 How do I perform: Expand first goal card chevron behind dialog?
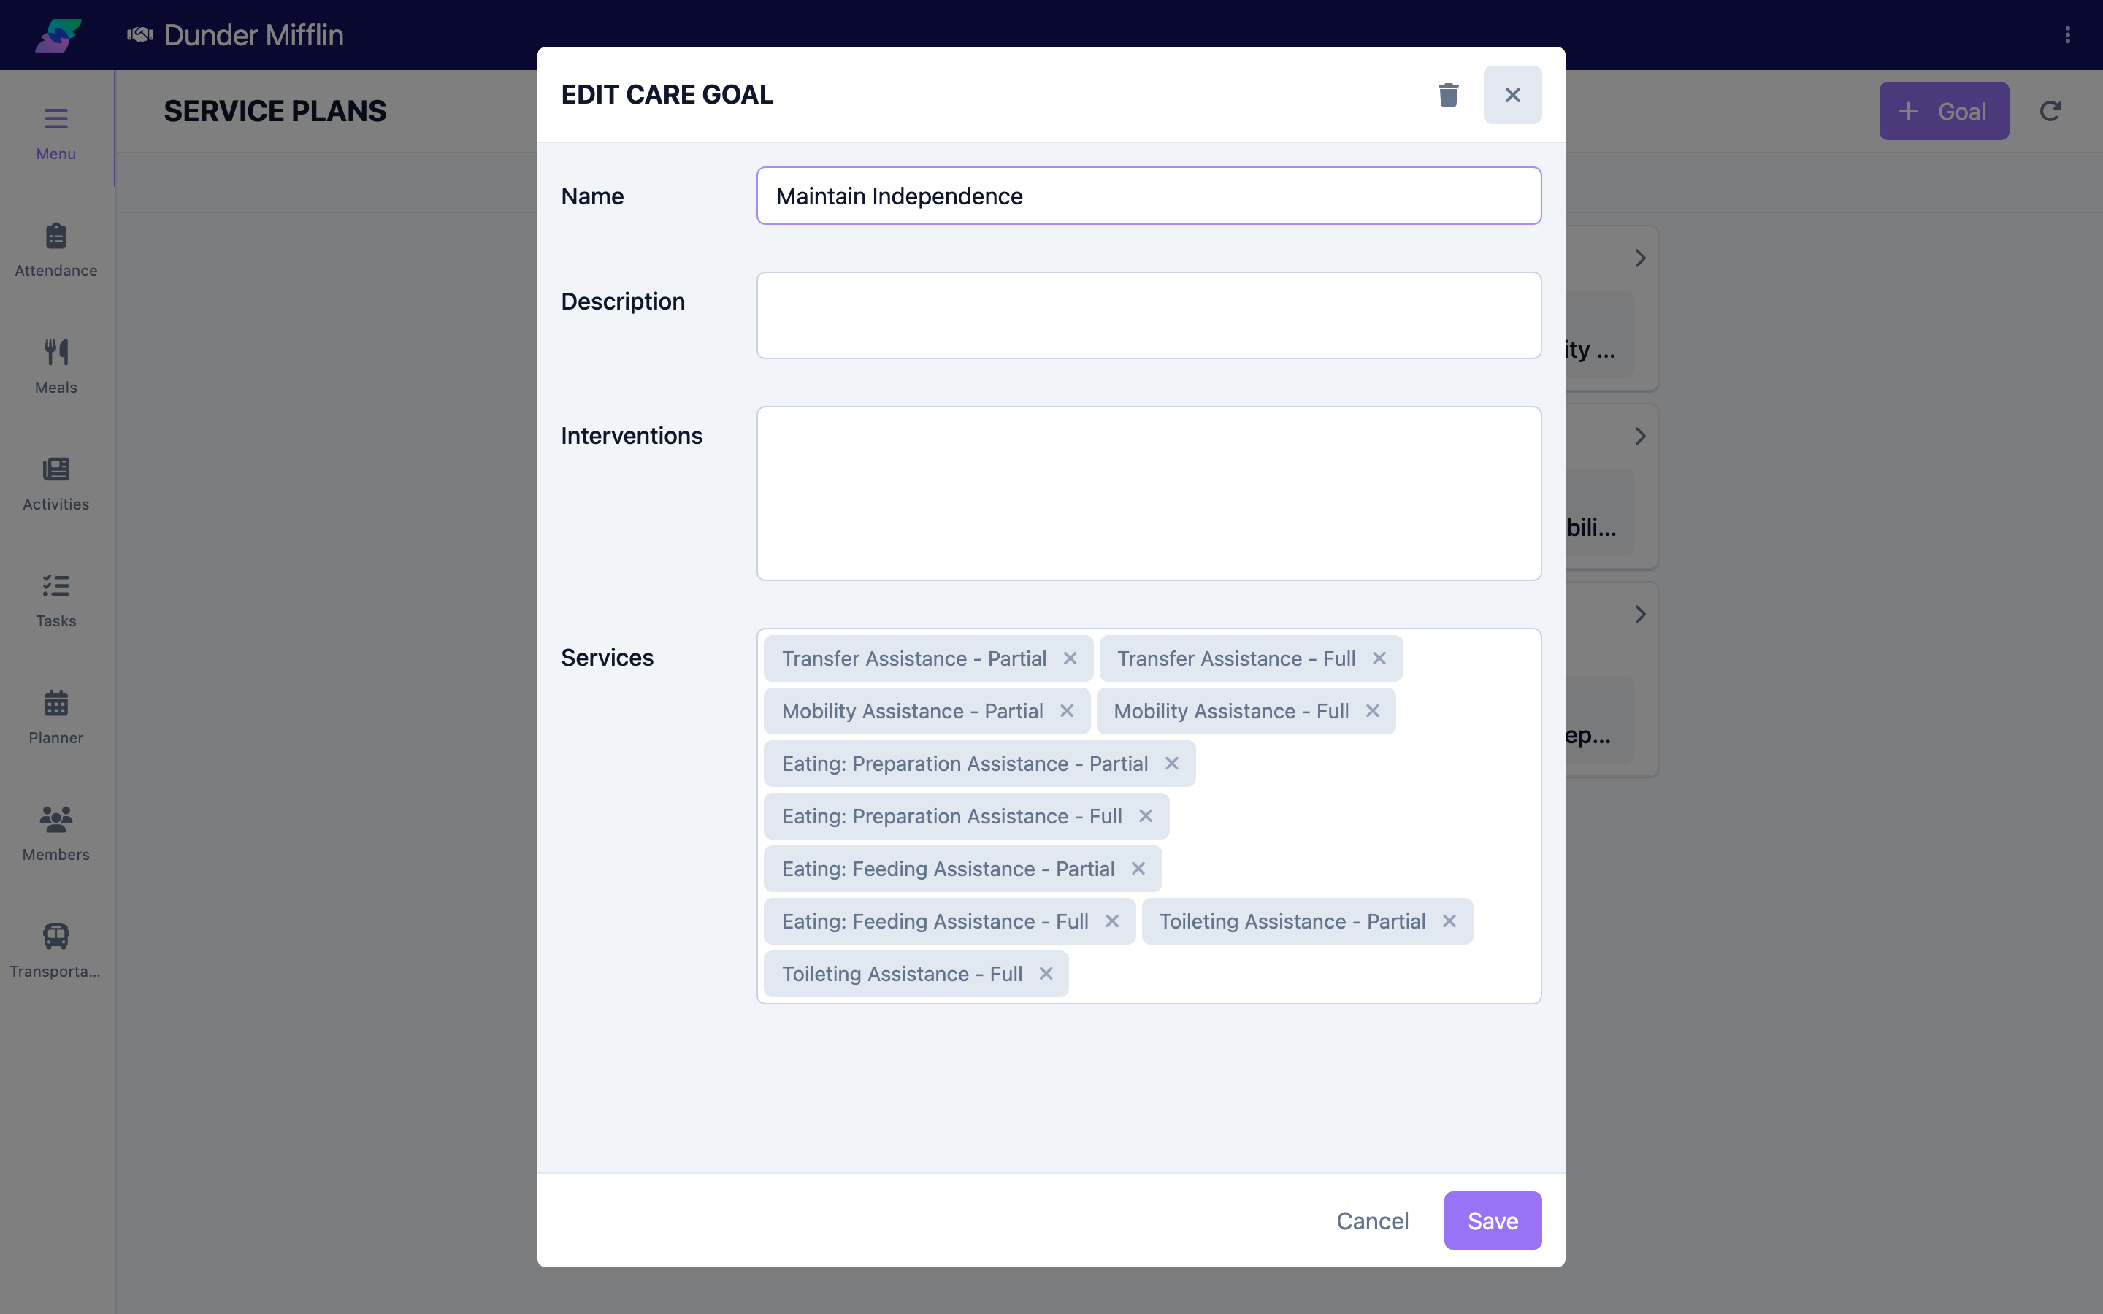1640,258
